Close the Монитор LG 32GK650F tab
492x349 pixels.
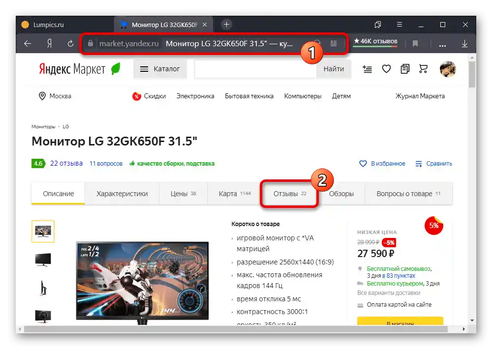(x=205, y=25)
